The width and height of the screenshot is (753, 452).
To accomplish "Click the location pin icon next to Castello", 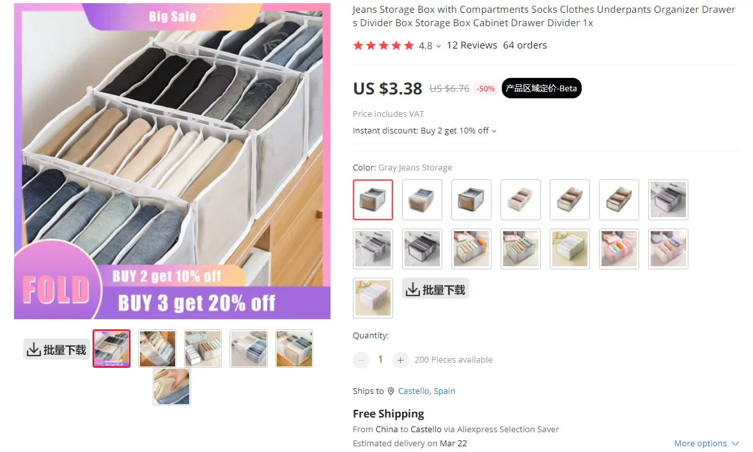I will [391, 391].
